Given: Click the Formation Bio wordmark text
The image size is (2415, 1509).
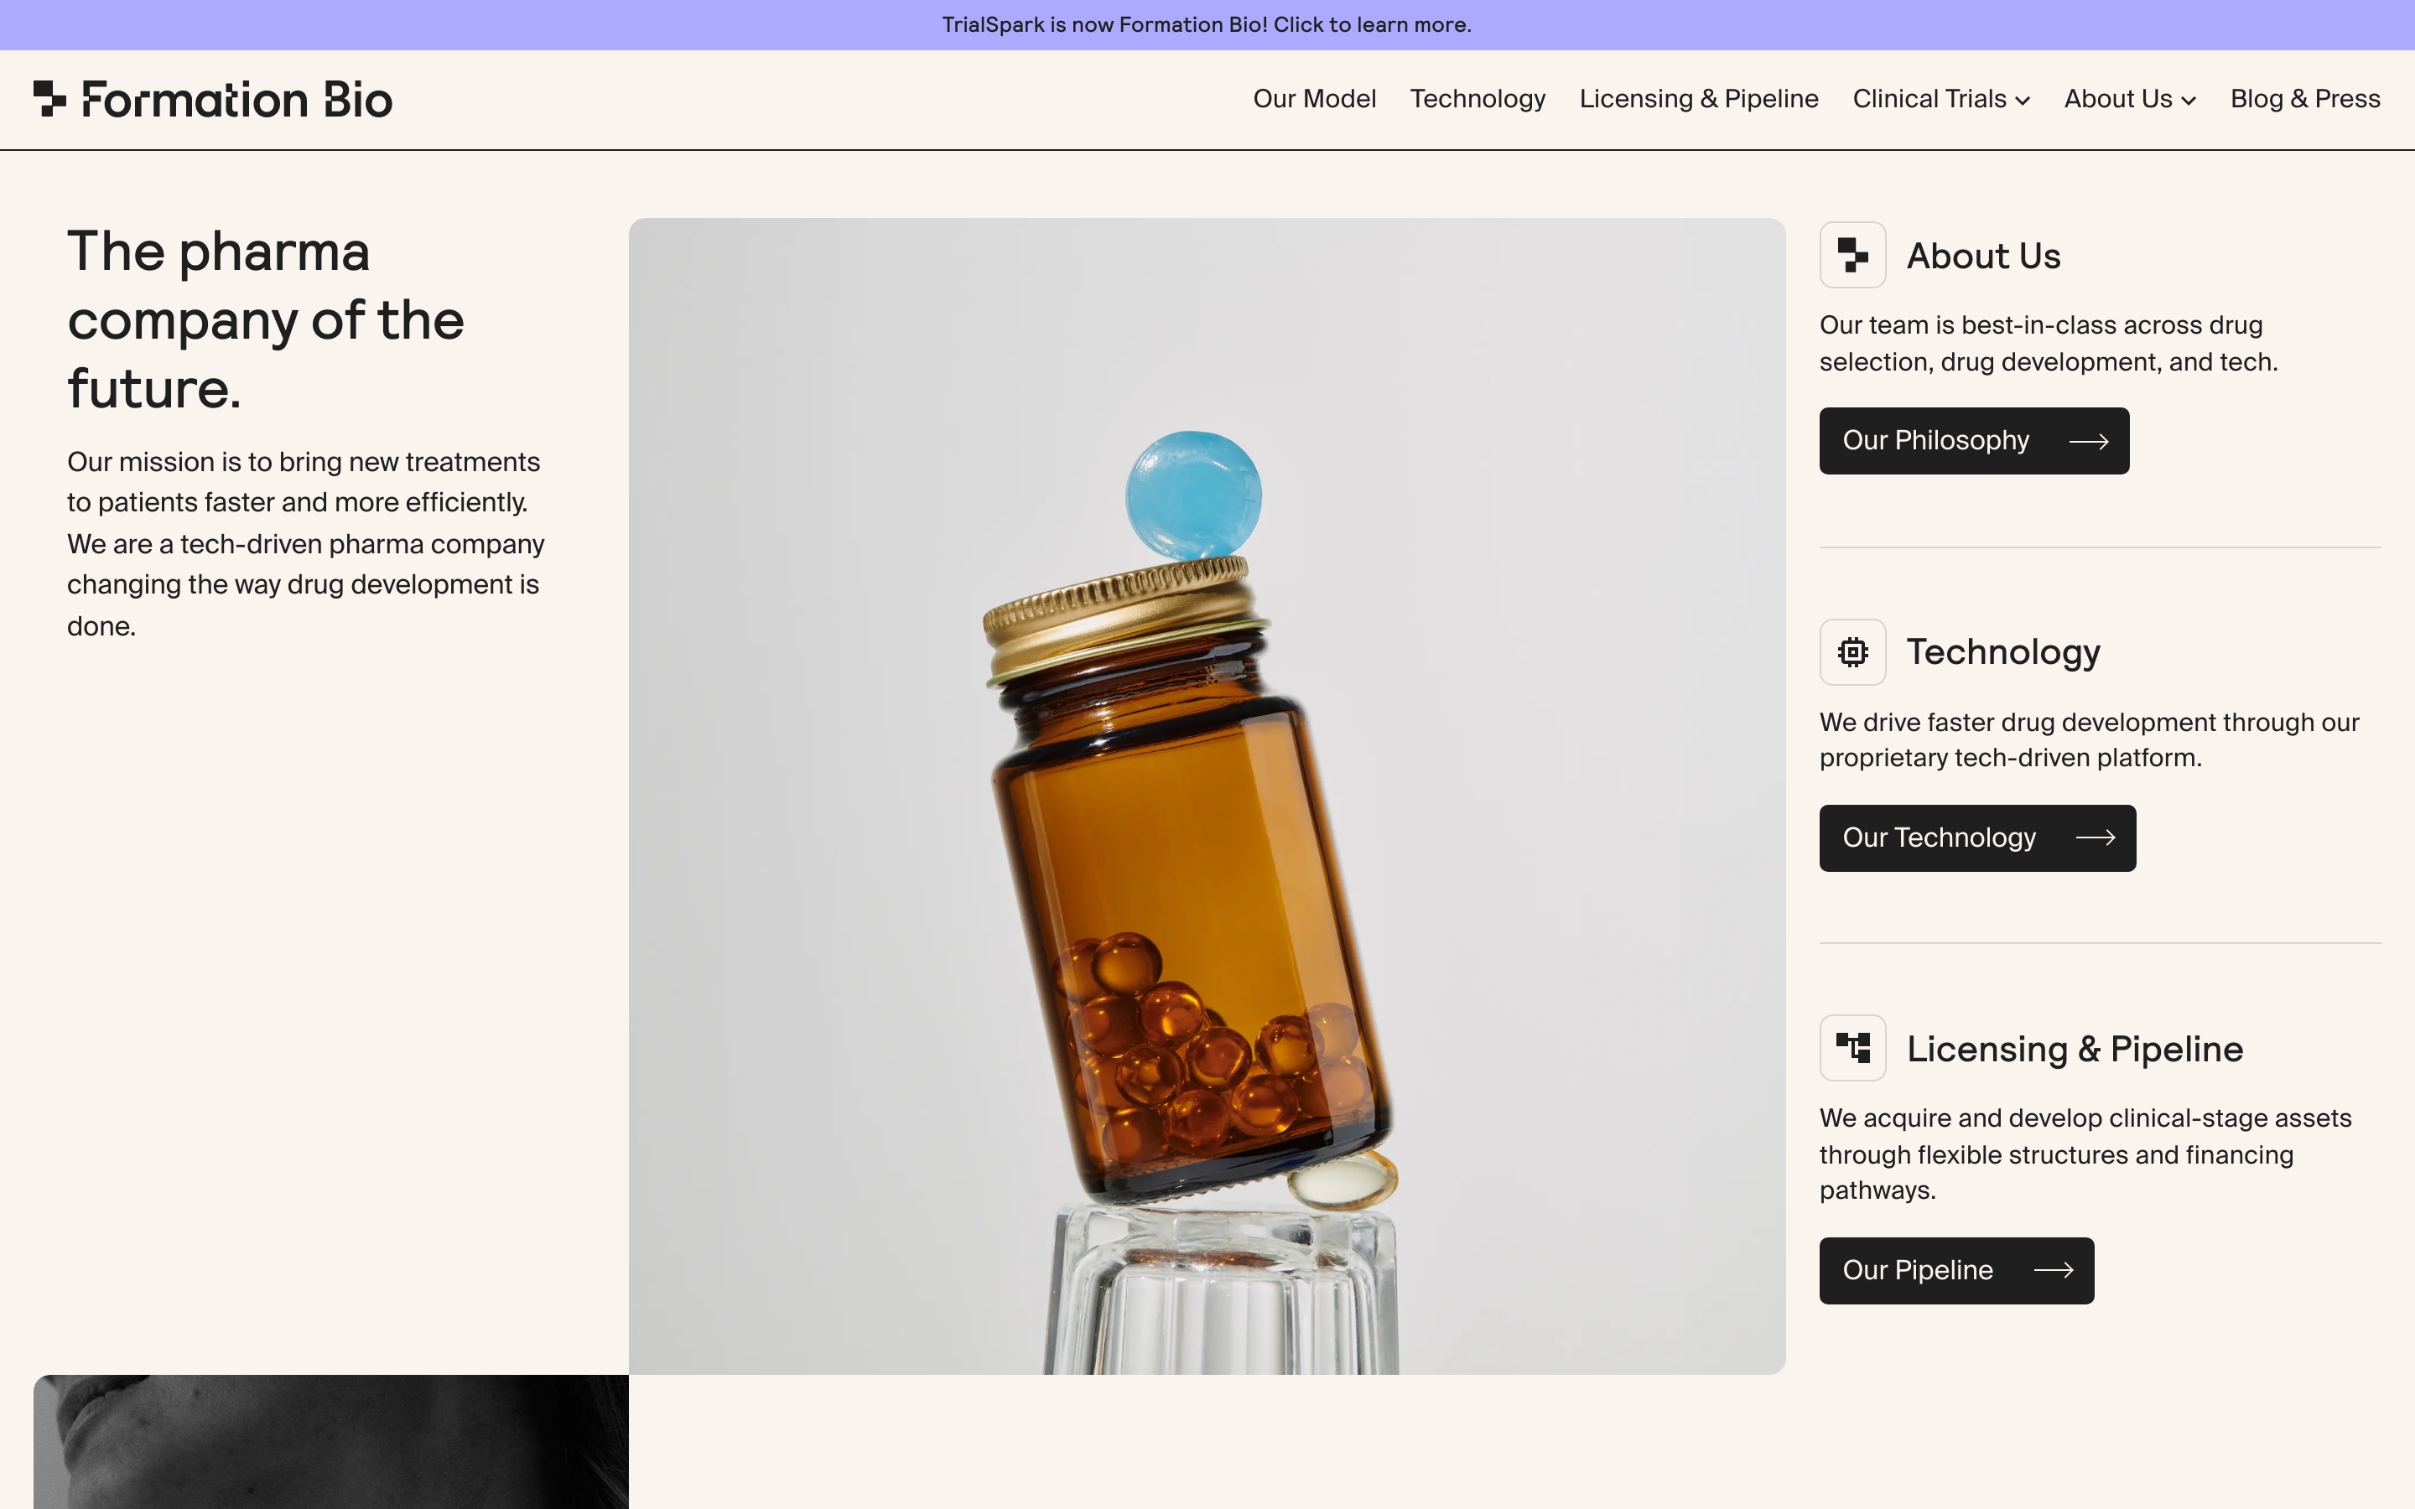Looking at the screenshot, I should [x=236, y=100].
